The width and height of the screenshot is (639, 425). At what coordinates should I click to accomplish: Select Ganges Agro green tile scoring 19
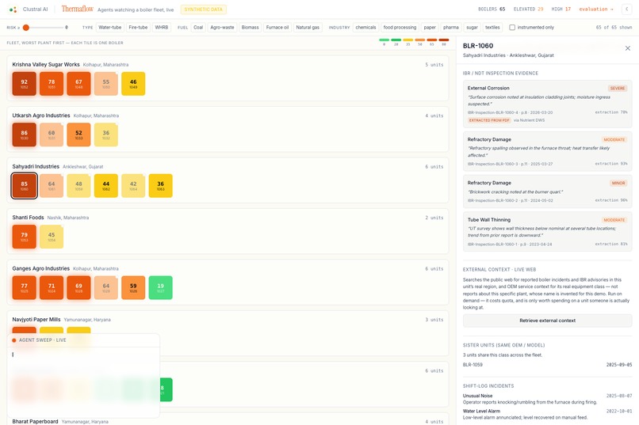pyautogui.click(x=161, y=287)
